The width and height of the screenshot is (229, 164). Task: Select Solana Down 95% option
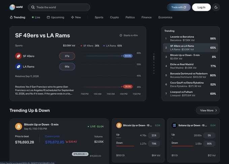click(209, 144)
